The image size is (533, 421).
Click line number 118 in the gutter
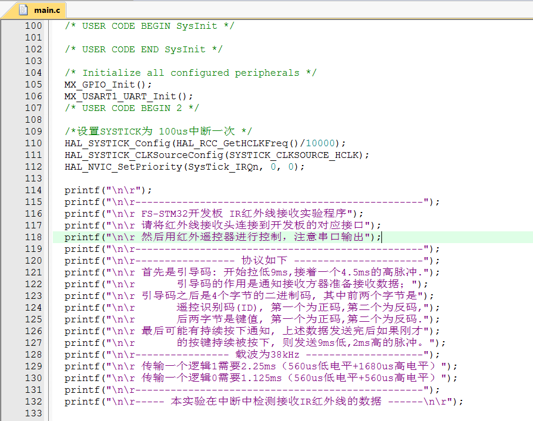33,237
